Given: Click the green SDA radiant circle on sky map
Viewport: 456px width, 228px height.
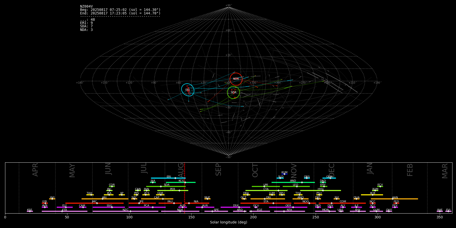Looking at the screenshot, I should 233,92.
